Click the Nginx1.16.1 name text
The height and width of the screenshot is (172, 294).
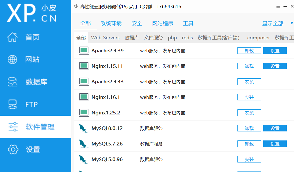tap(106, 97)
